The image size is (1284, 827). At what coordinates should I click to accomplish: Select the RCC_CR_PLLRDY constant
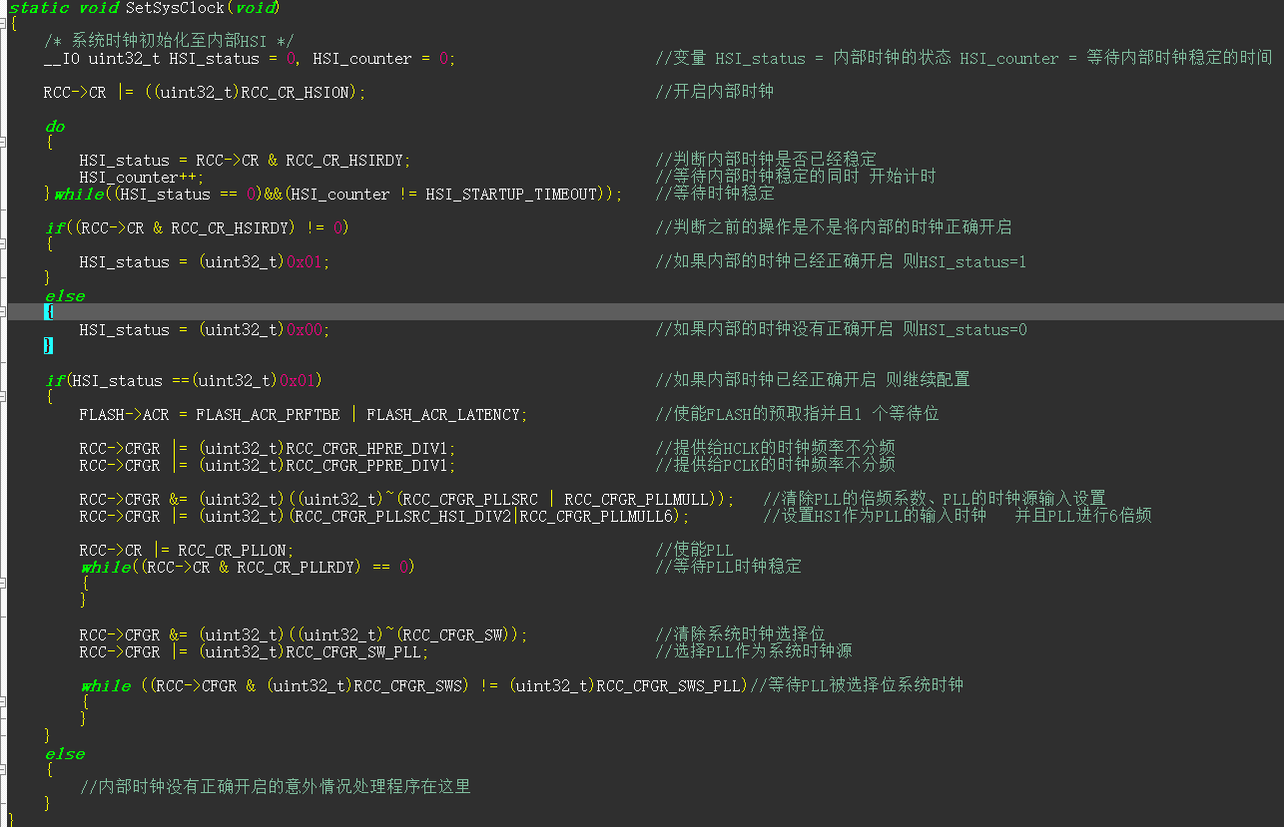tap(296, 568)
